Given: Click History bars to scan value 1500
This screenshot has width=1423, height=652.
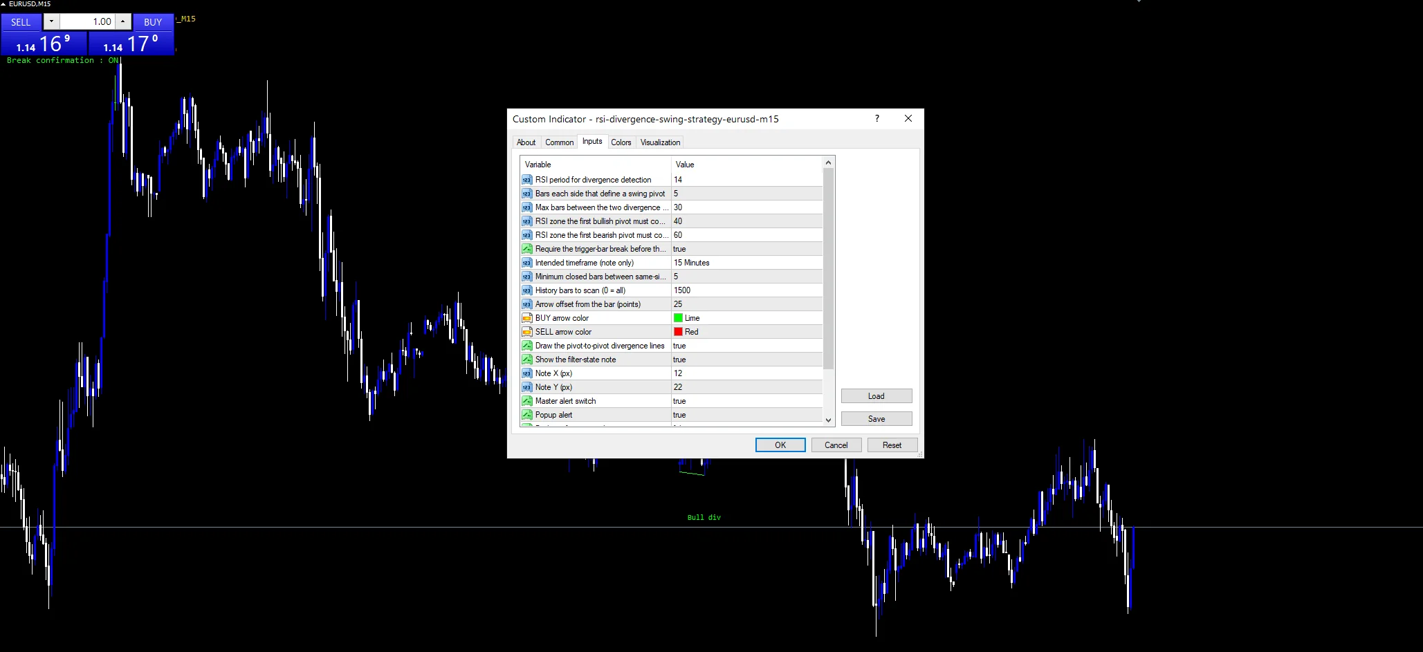Looking at the screenshot, I should [x=747, y=290].
